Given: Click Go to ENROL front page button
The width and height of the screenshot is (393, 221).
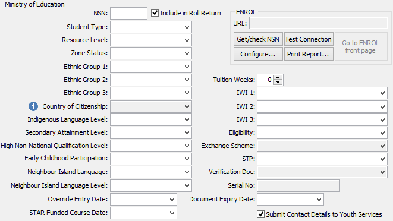Looking at the screenshot, I should (361, 46).
